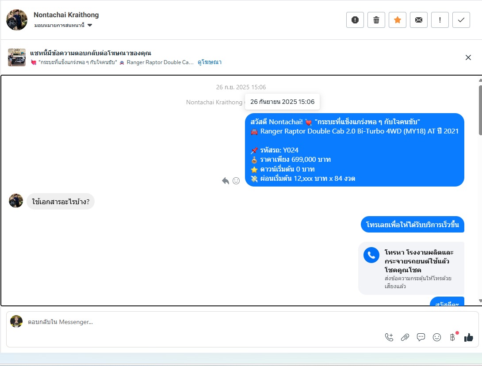
Task: Open emoji picker in reply box
Action: point(437,337)
